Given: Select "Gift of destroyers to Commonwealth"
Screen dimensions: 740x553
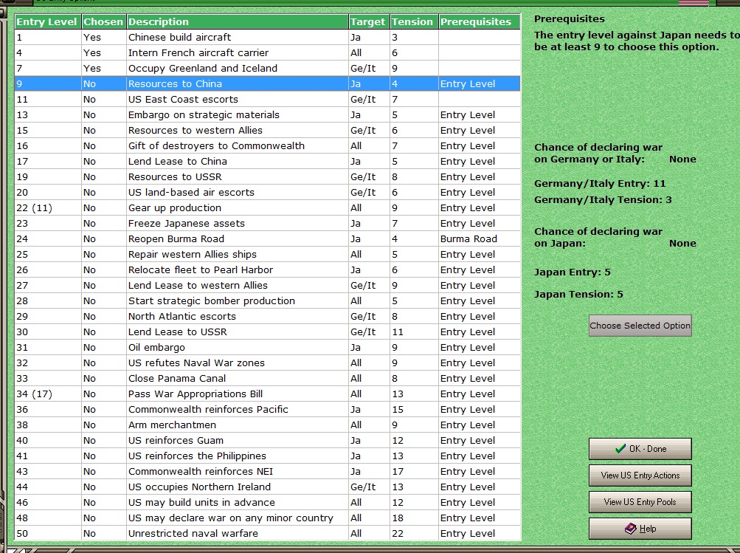Looking at the screenshot, I should click(268, 146).
